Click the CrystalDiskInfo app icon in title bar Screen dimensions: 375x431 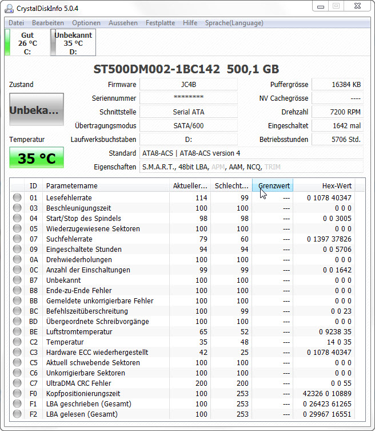coord(9,9)
